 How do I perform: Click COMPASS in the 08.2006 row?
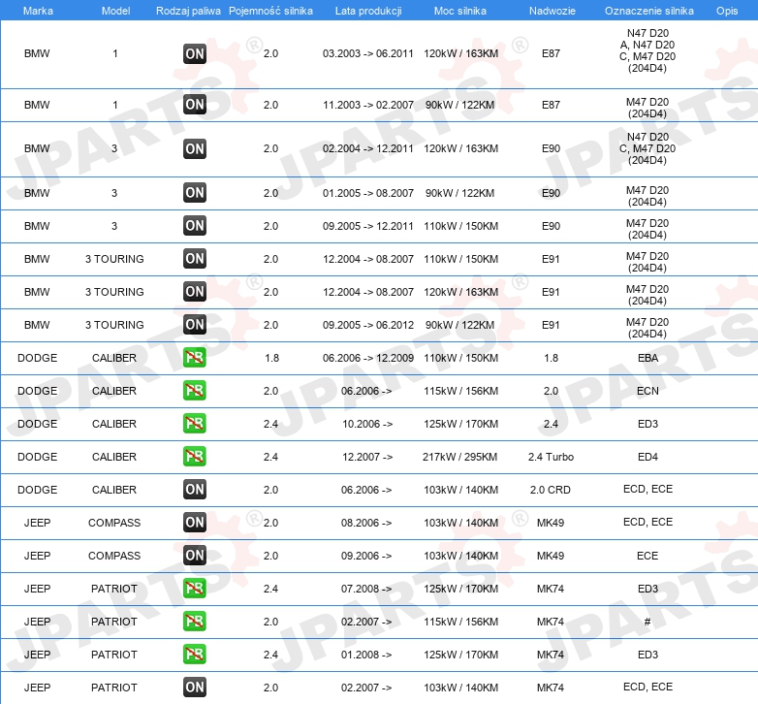[114, 524]
